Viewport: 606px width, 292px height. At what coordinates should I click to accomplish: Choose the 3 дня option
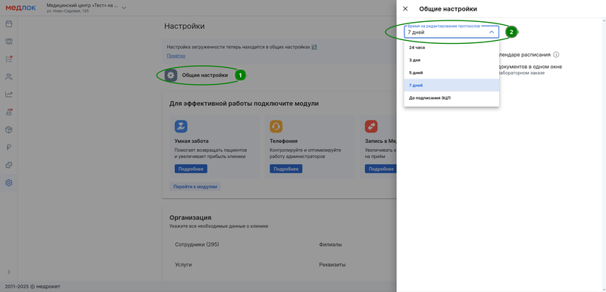451,61
